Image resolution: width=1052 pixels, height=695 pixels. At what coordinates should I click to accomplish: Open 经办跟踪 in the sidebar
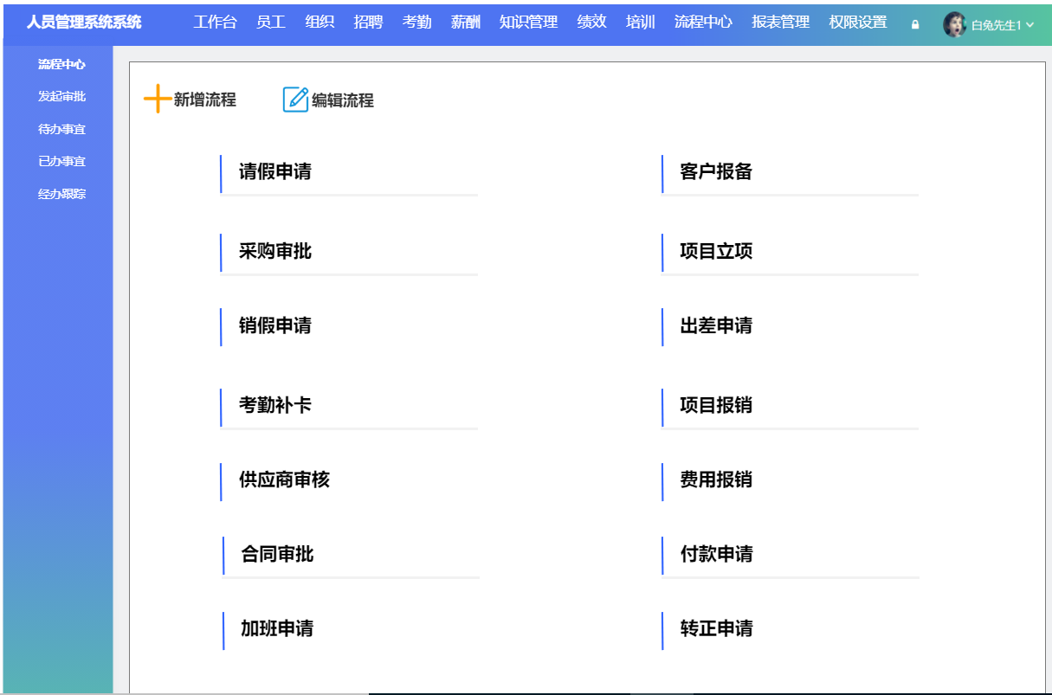[57, 192]
